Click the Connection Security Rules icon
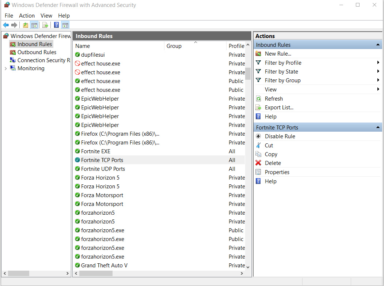Screen dimensions: 384x286 (13, 60)
